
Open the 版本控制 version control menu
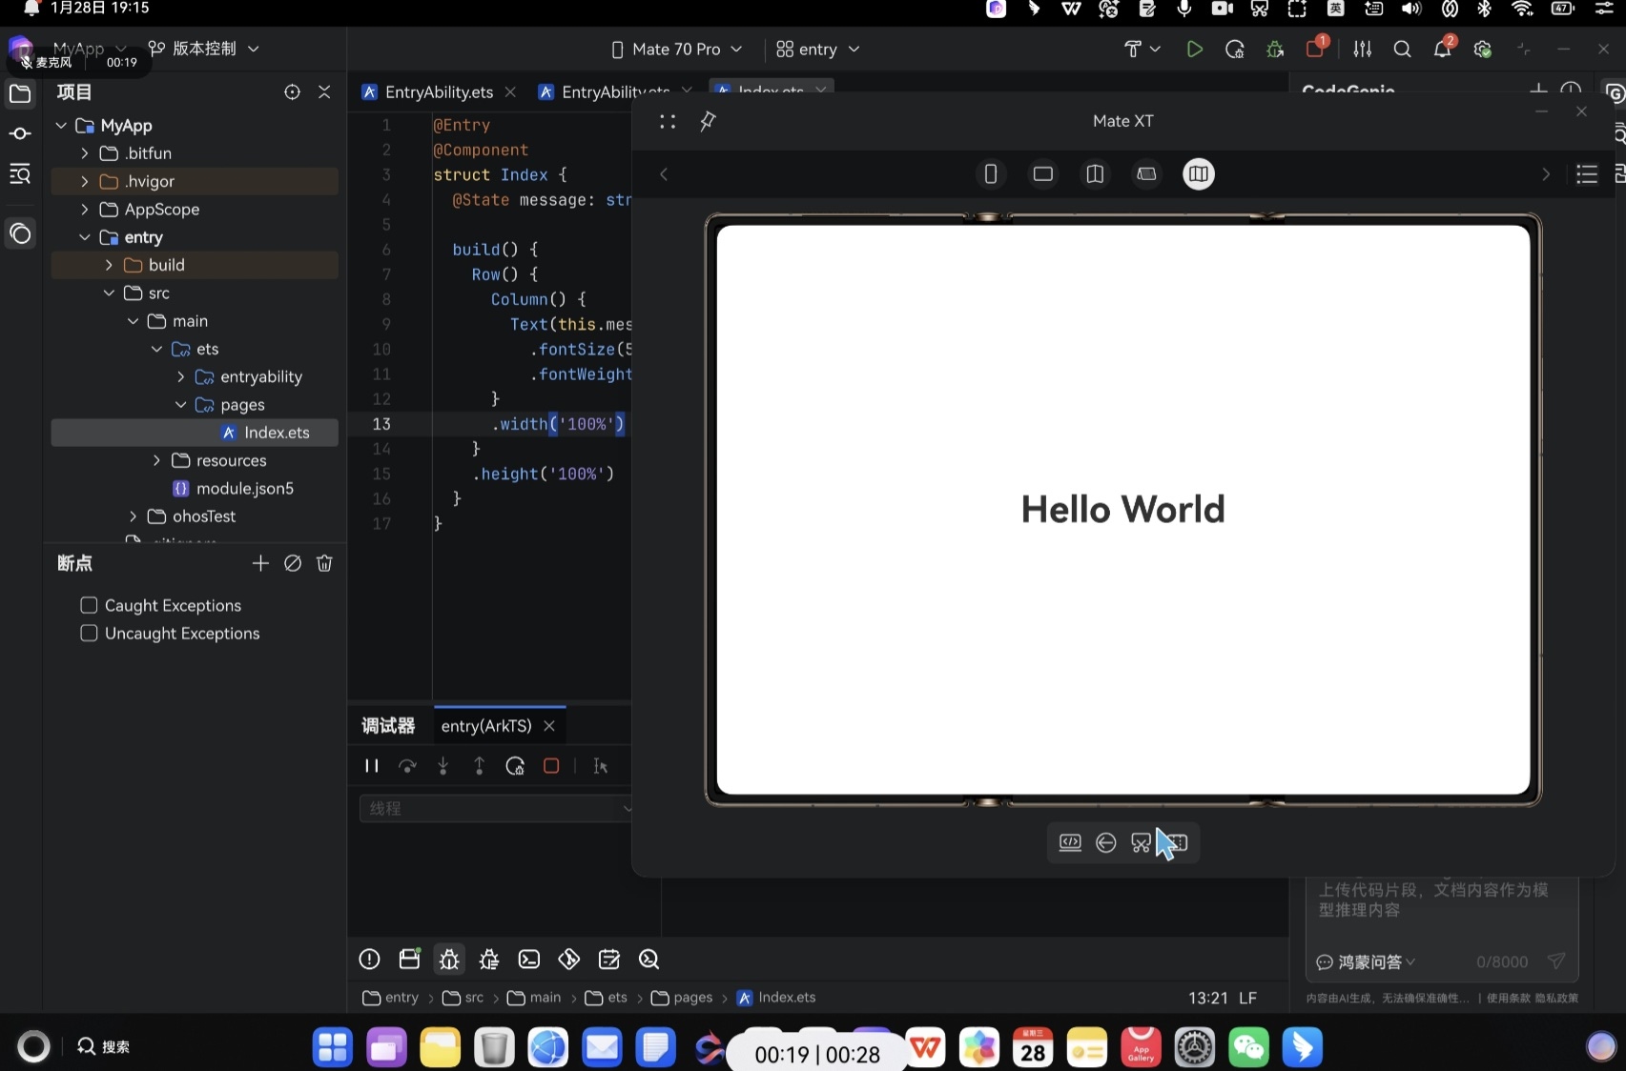[204, 49]
